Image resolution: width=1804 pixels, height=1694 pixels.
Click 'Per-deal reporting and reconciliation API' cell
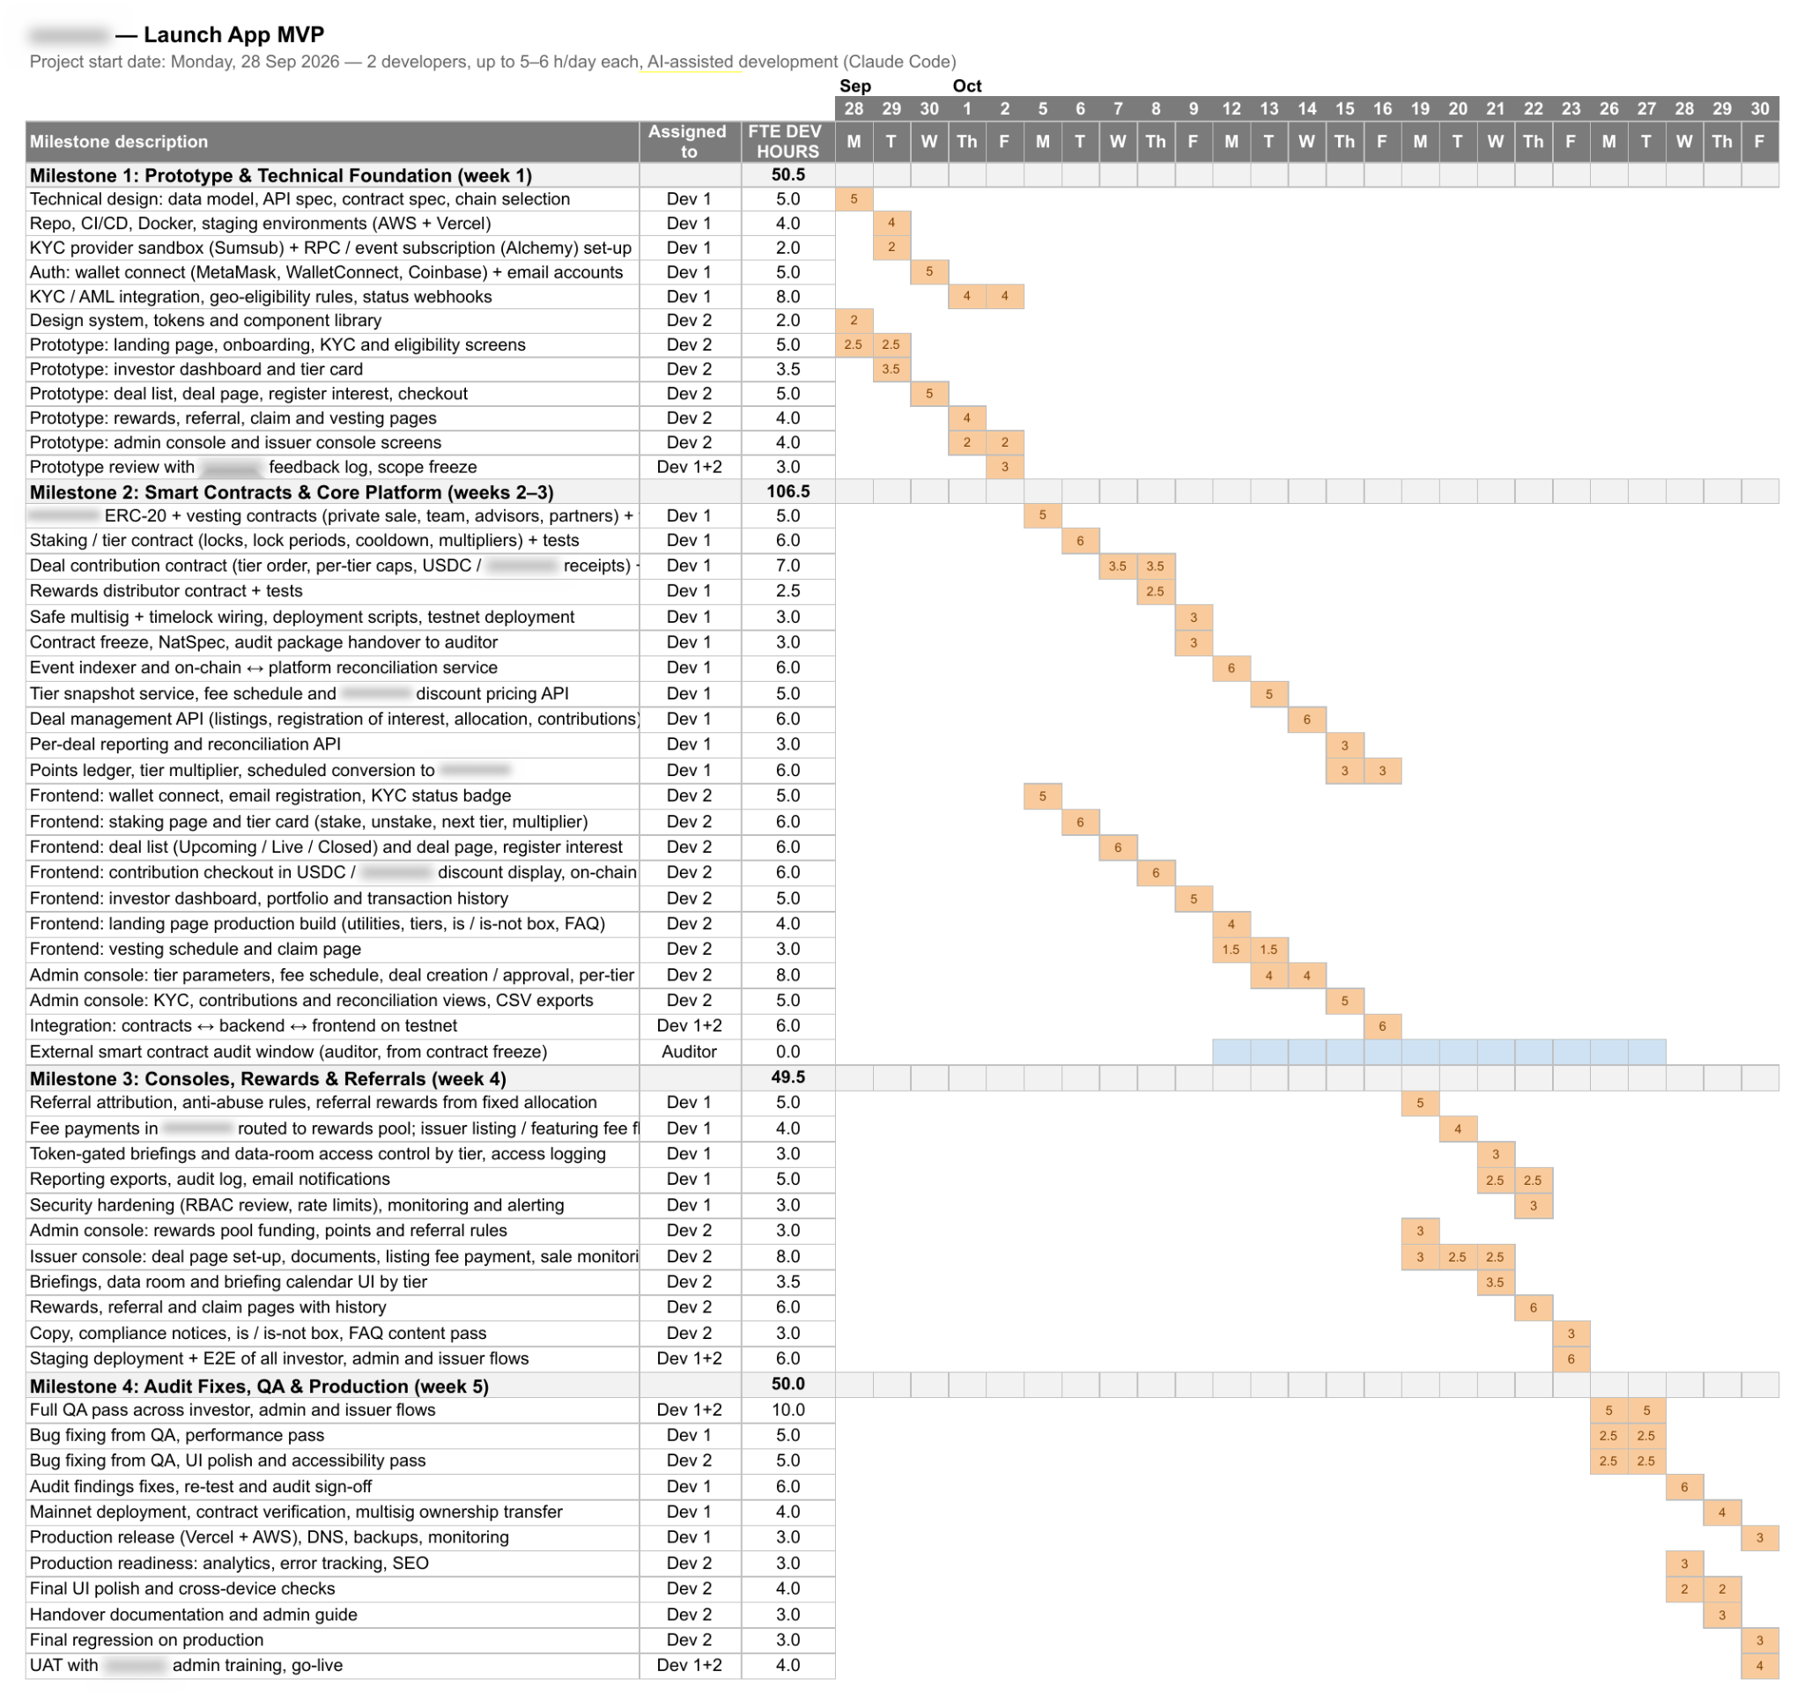332,744
